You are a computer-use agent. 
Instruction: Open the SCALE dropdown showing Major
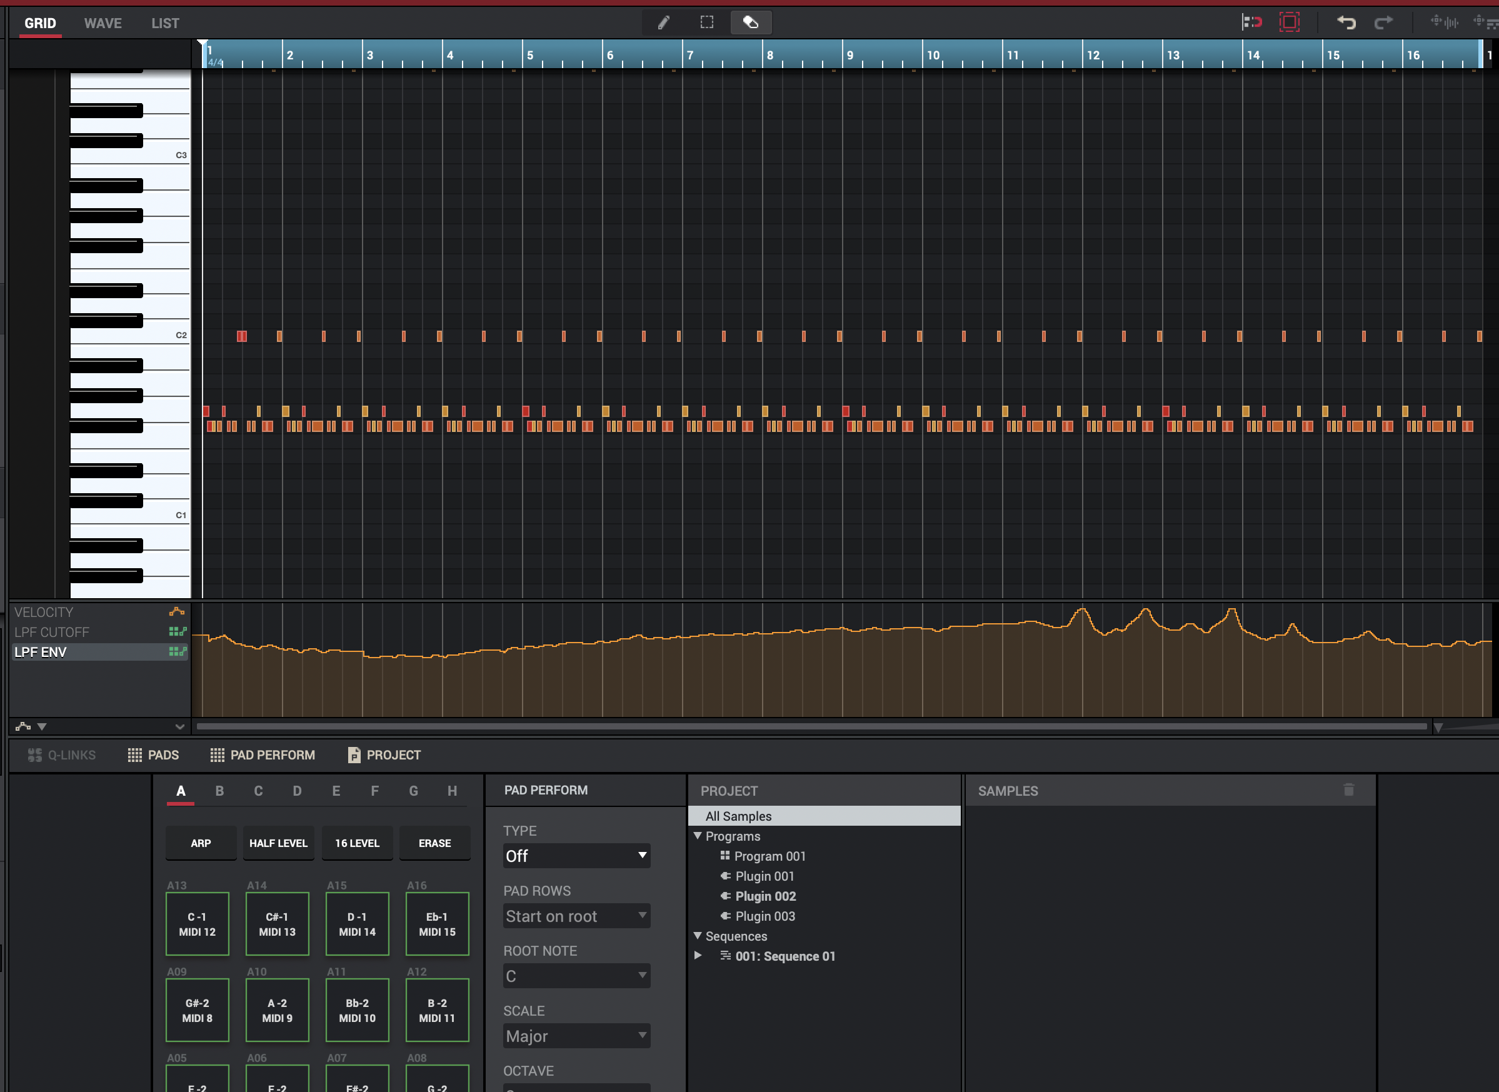click(x=576, y=1036)
